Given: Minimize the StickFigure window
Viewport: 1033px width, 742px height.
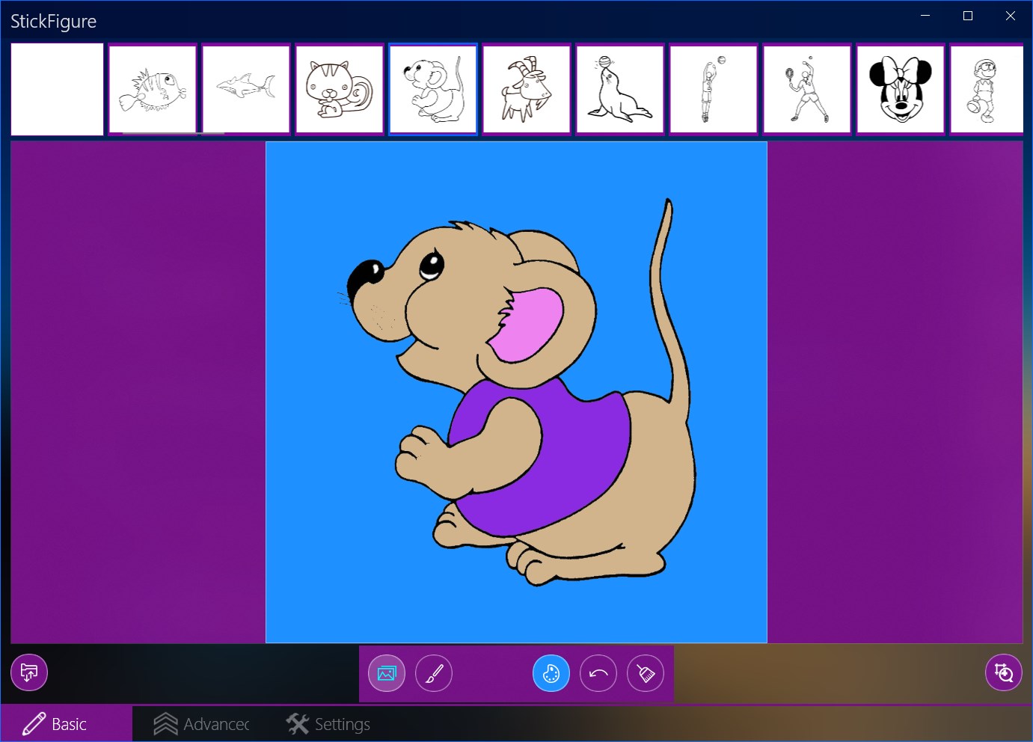Looking at the screenshot, I should point(925,16).
